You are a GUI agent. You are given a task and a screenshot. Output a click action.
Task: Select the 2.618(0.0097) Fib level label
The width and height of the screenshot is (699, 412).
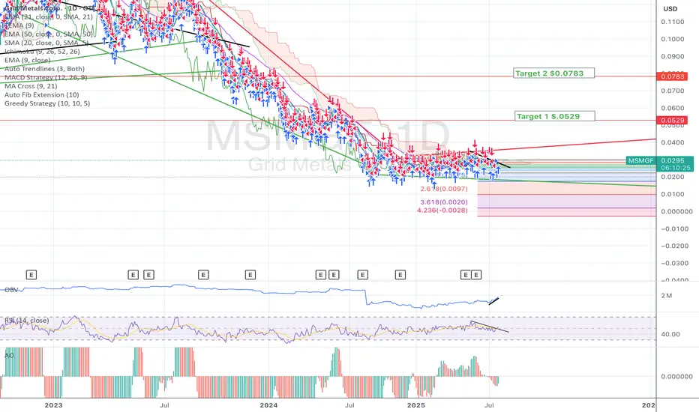coord(444,189)
